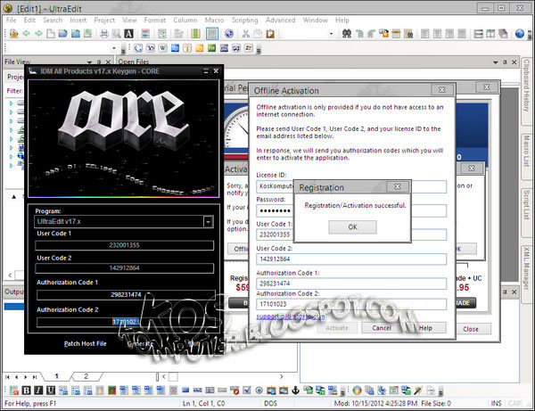Click the checkbox icon in the bottom toolbar
Screen dimensions: 535x411
(247, 390)
